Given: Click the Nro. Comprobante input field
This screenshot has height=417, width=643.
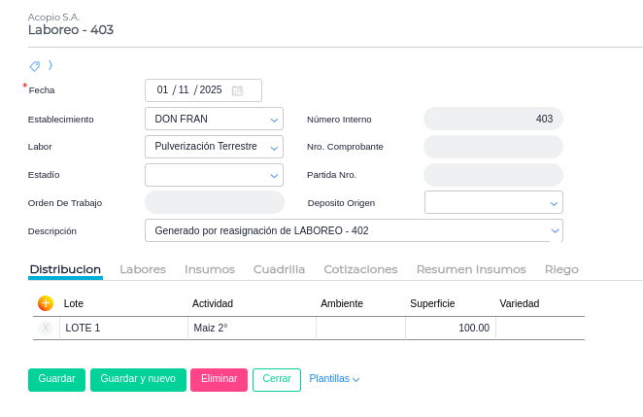Looking at the screenshot, I should (x=492, y=147).
